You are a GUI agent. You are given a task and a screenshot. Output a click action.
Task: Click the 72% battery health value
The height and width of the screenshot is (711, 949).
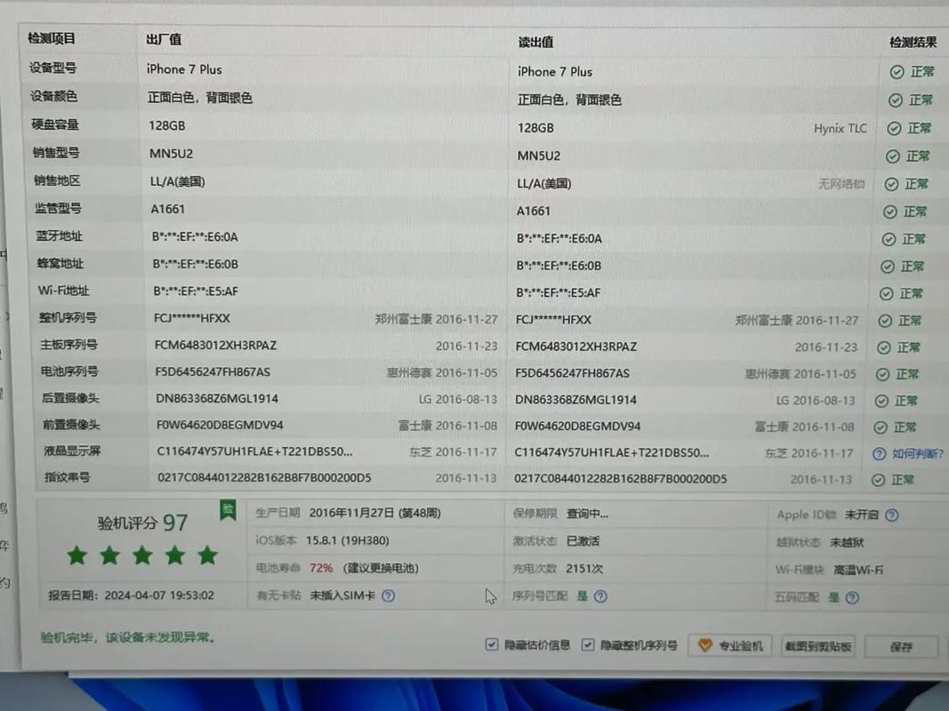321,568
